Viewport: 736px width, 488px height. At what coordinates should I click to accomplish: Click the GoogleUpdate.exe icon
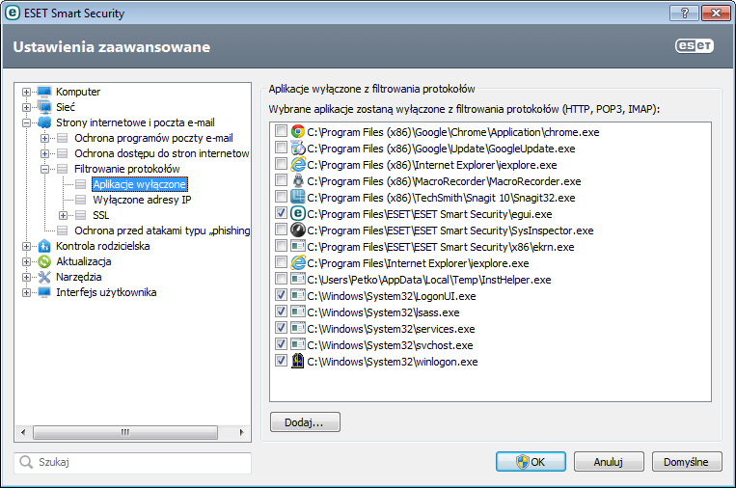pyautogui.click(x=298, y=149)
